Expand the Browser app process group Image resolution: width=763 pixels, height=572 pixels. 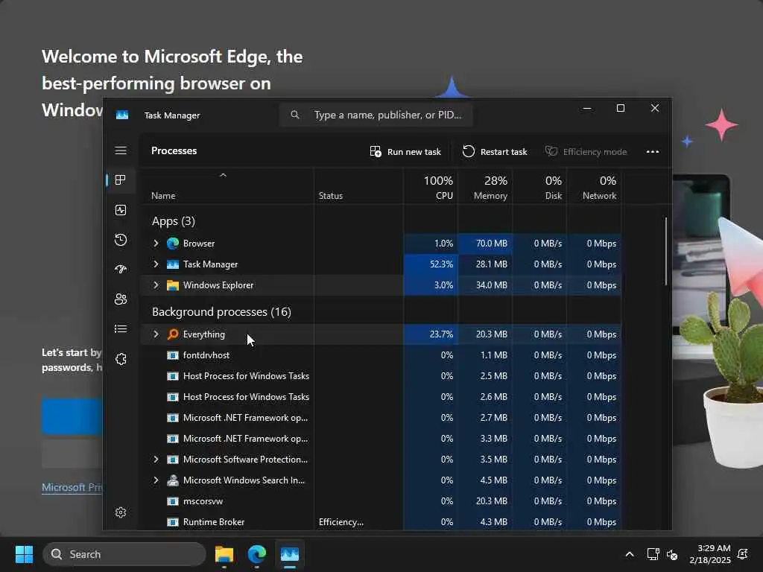click(x=156, y=244)
